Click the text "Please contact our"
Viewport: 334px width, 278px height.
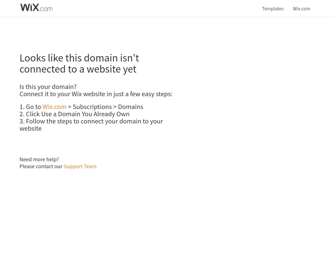click(41, 166)
